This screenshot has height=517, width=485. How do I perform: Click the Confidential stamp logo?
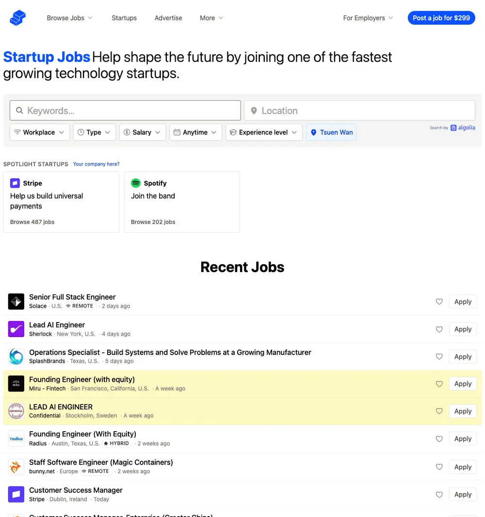click(x=16, y=411)
